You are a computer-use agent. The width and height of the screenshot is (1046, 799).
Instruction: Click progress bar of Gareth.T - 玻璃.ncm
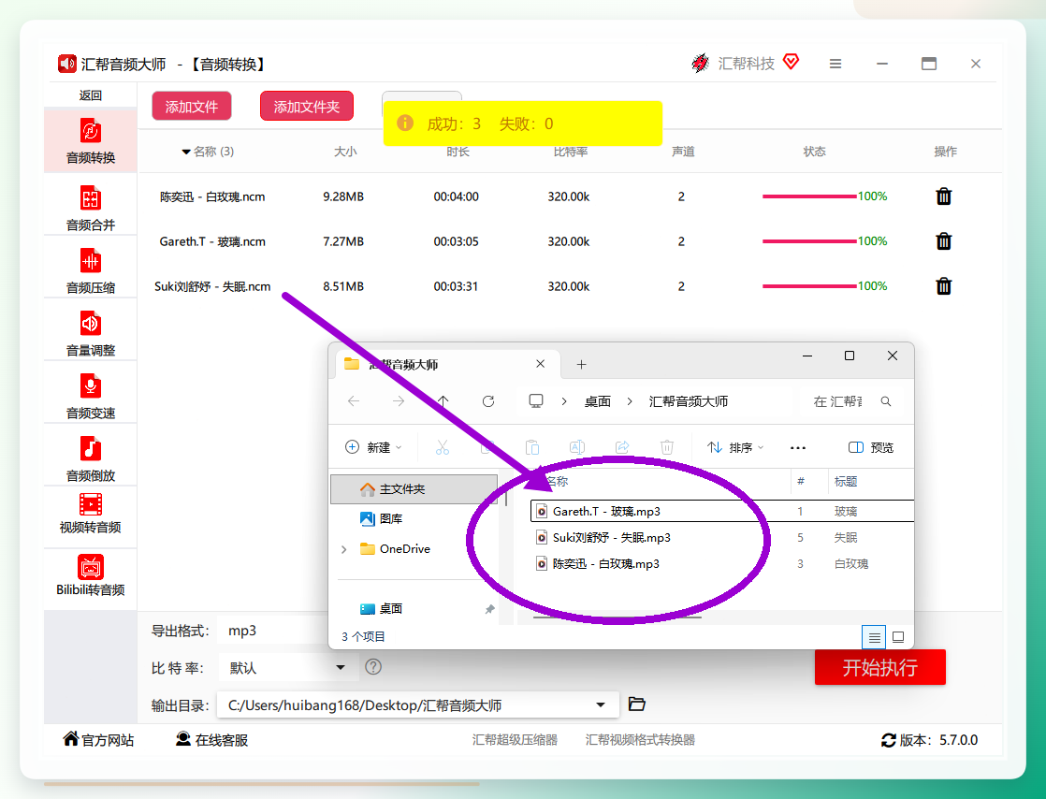point(809,240)
